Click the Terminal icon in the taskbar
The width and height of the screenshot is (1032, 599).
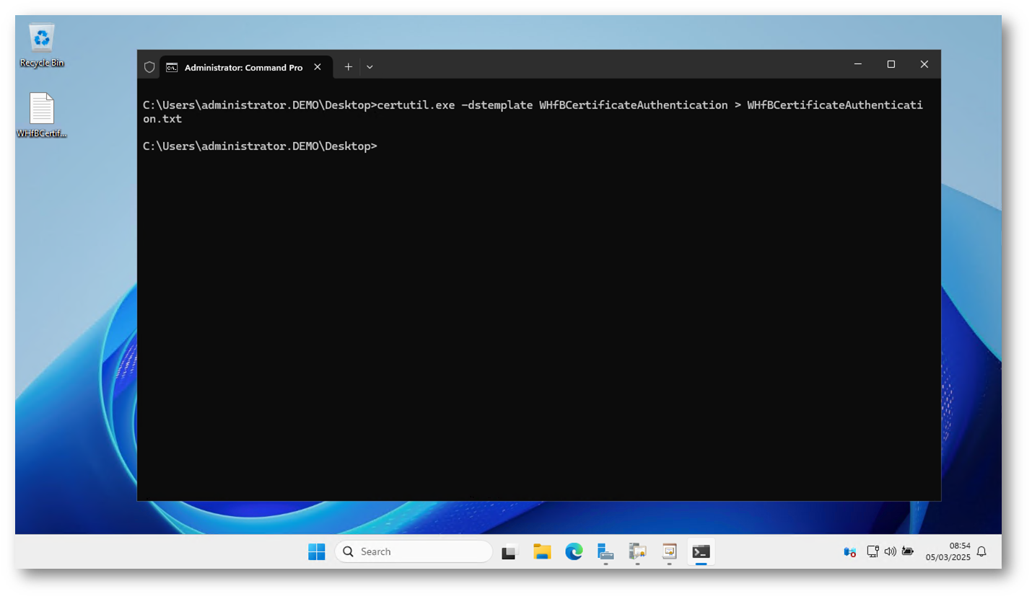point(701,551)
